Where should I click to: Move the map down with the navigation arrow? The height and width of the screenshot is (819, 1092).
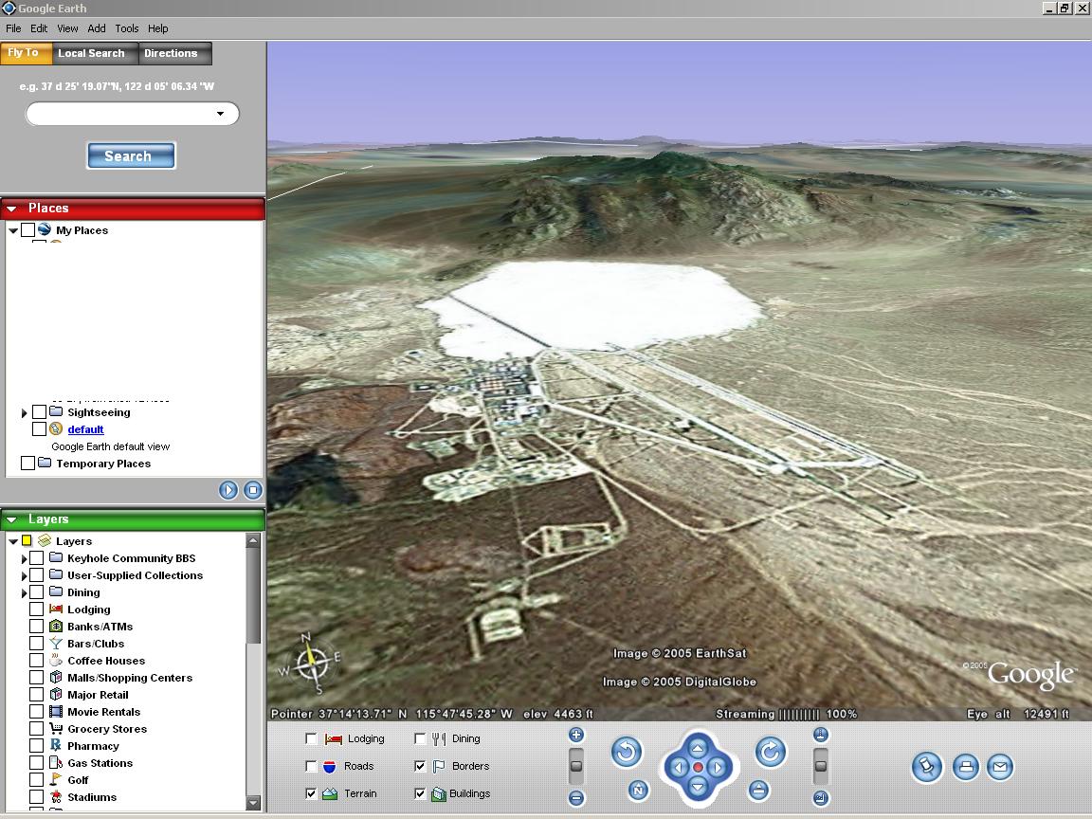(x=698, y=787)
